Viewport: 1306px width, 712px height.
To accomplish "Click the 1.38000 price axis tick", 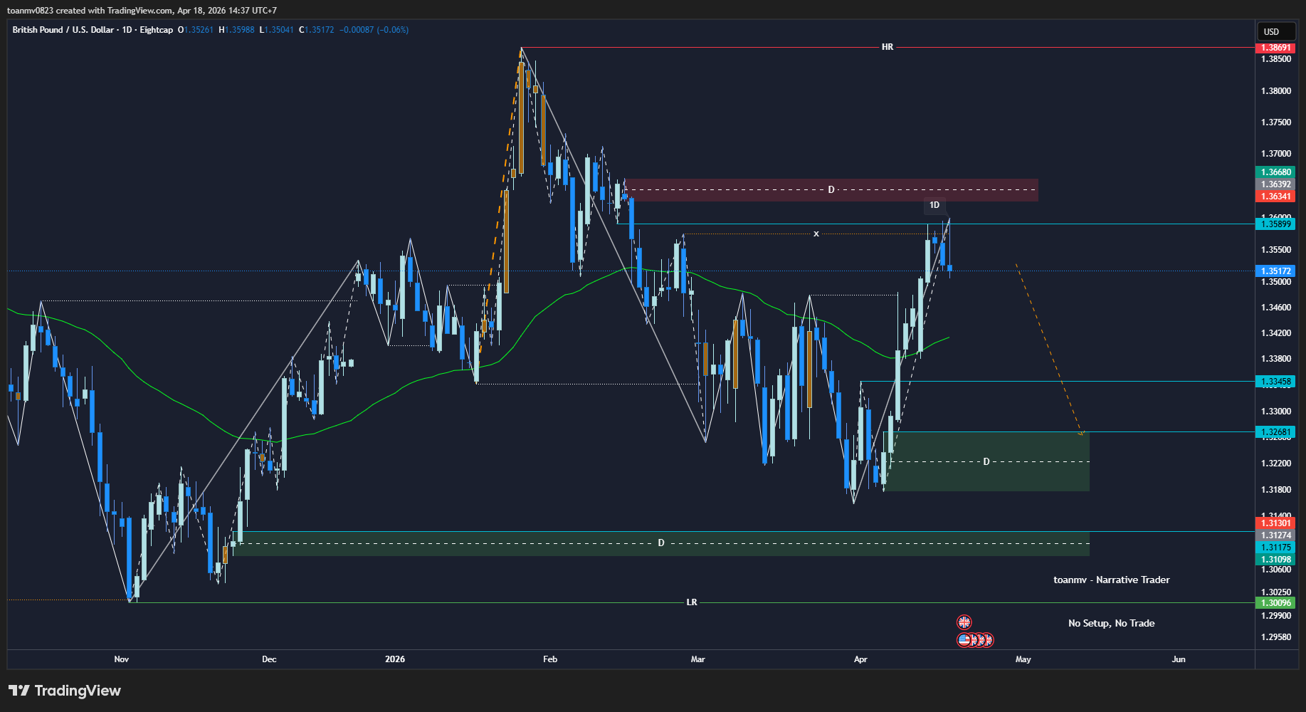I will (x=1275, y=91).
